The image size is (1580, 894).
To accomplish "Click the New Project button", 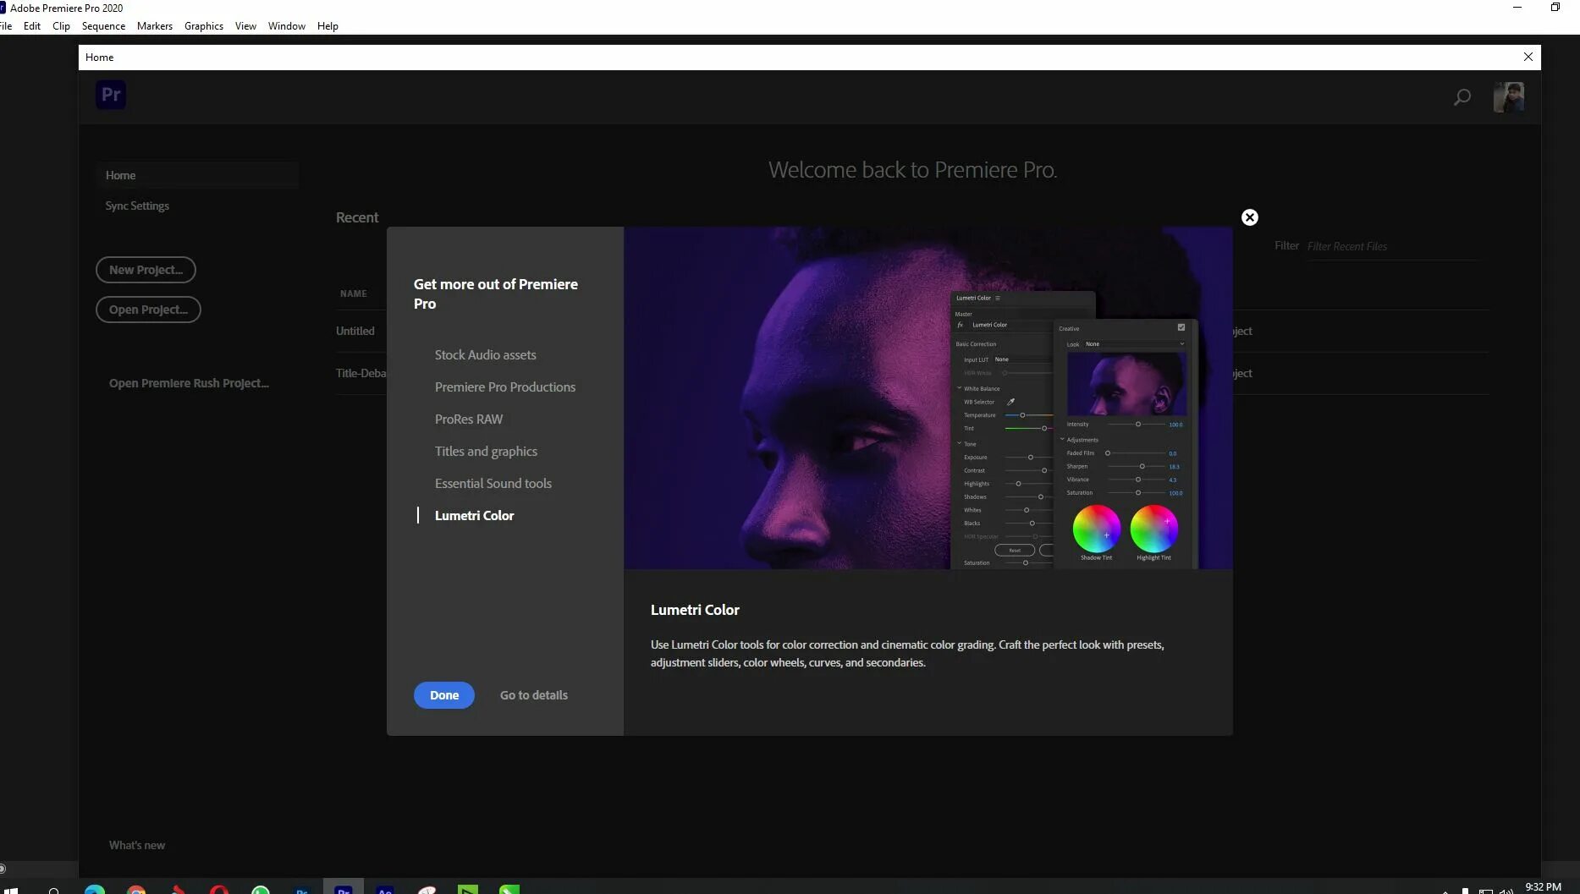I will [x=146, y=270].
